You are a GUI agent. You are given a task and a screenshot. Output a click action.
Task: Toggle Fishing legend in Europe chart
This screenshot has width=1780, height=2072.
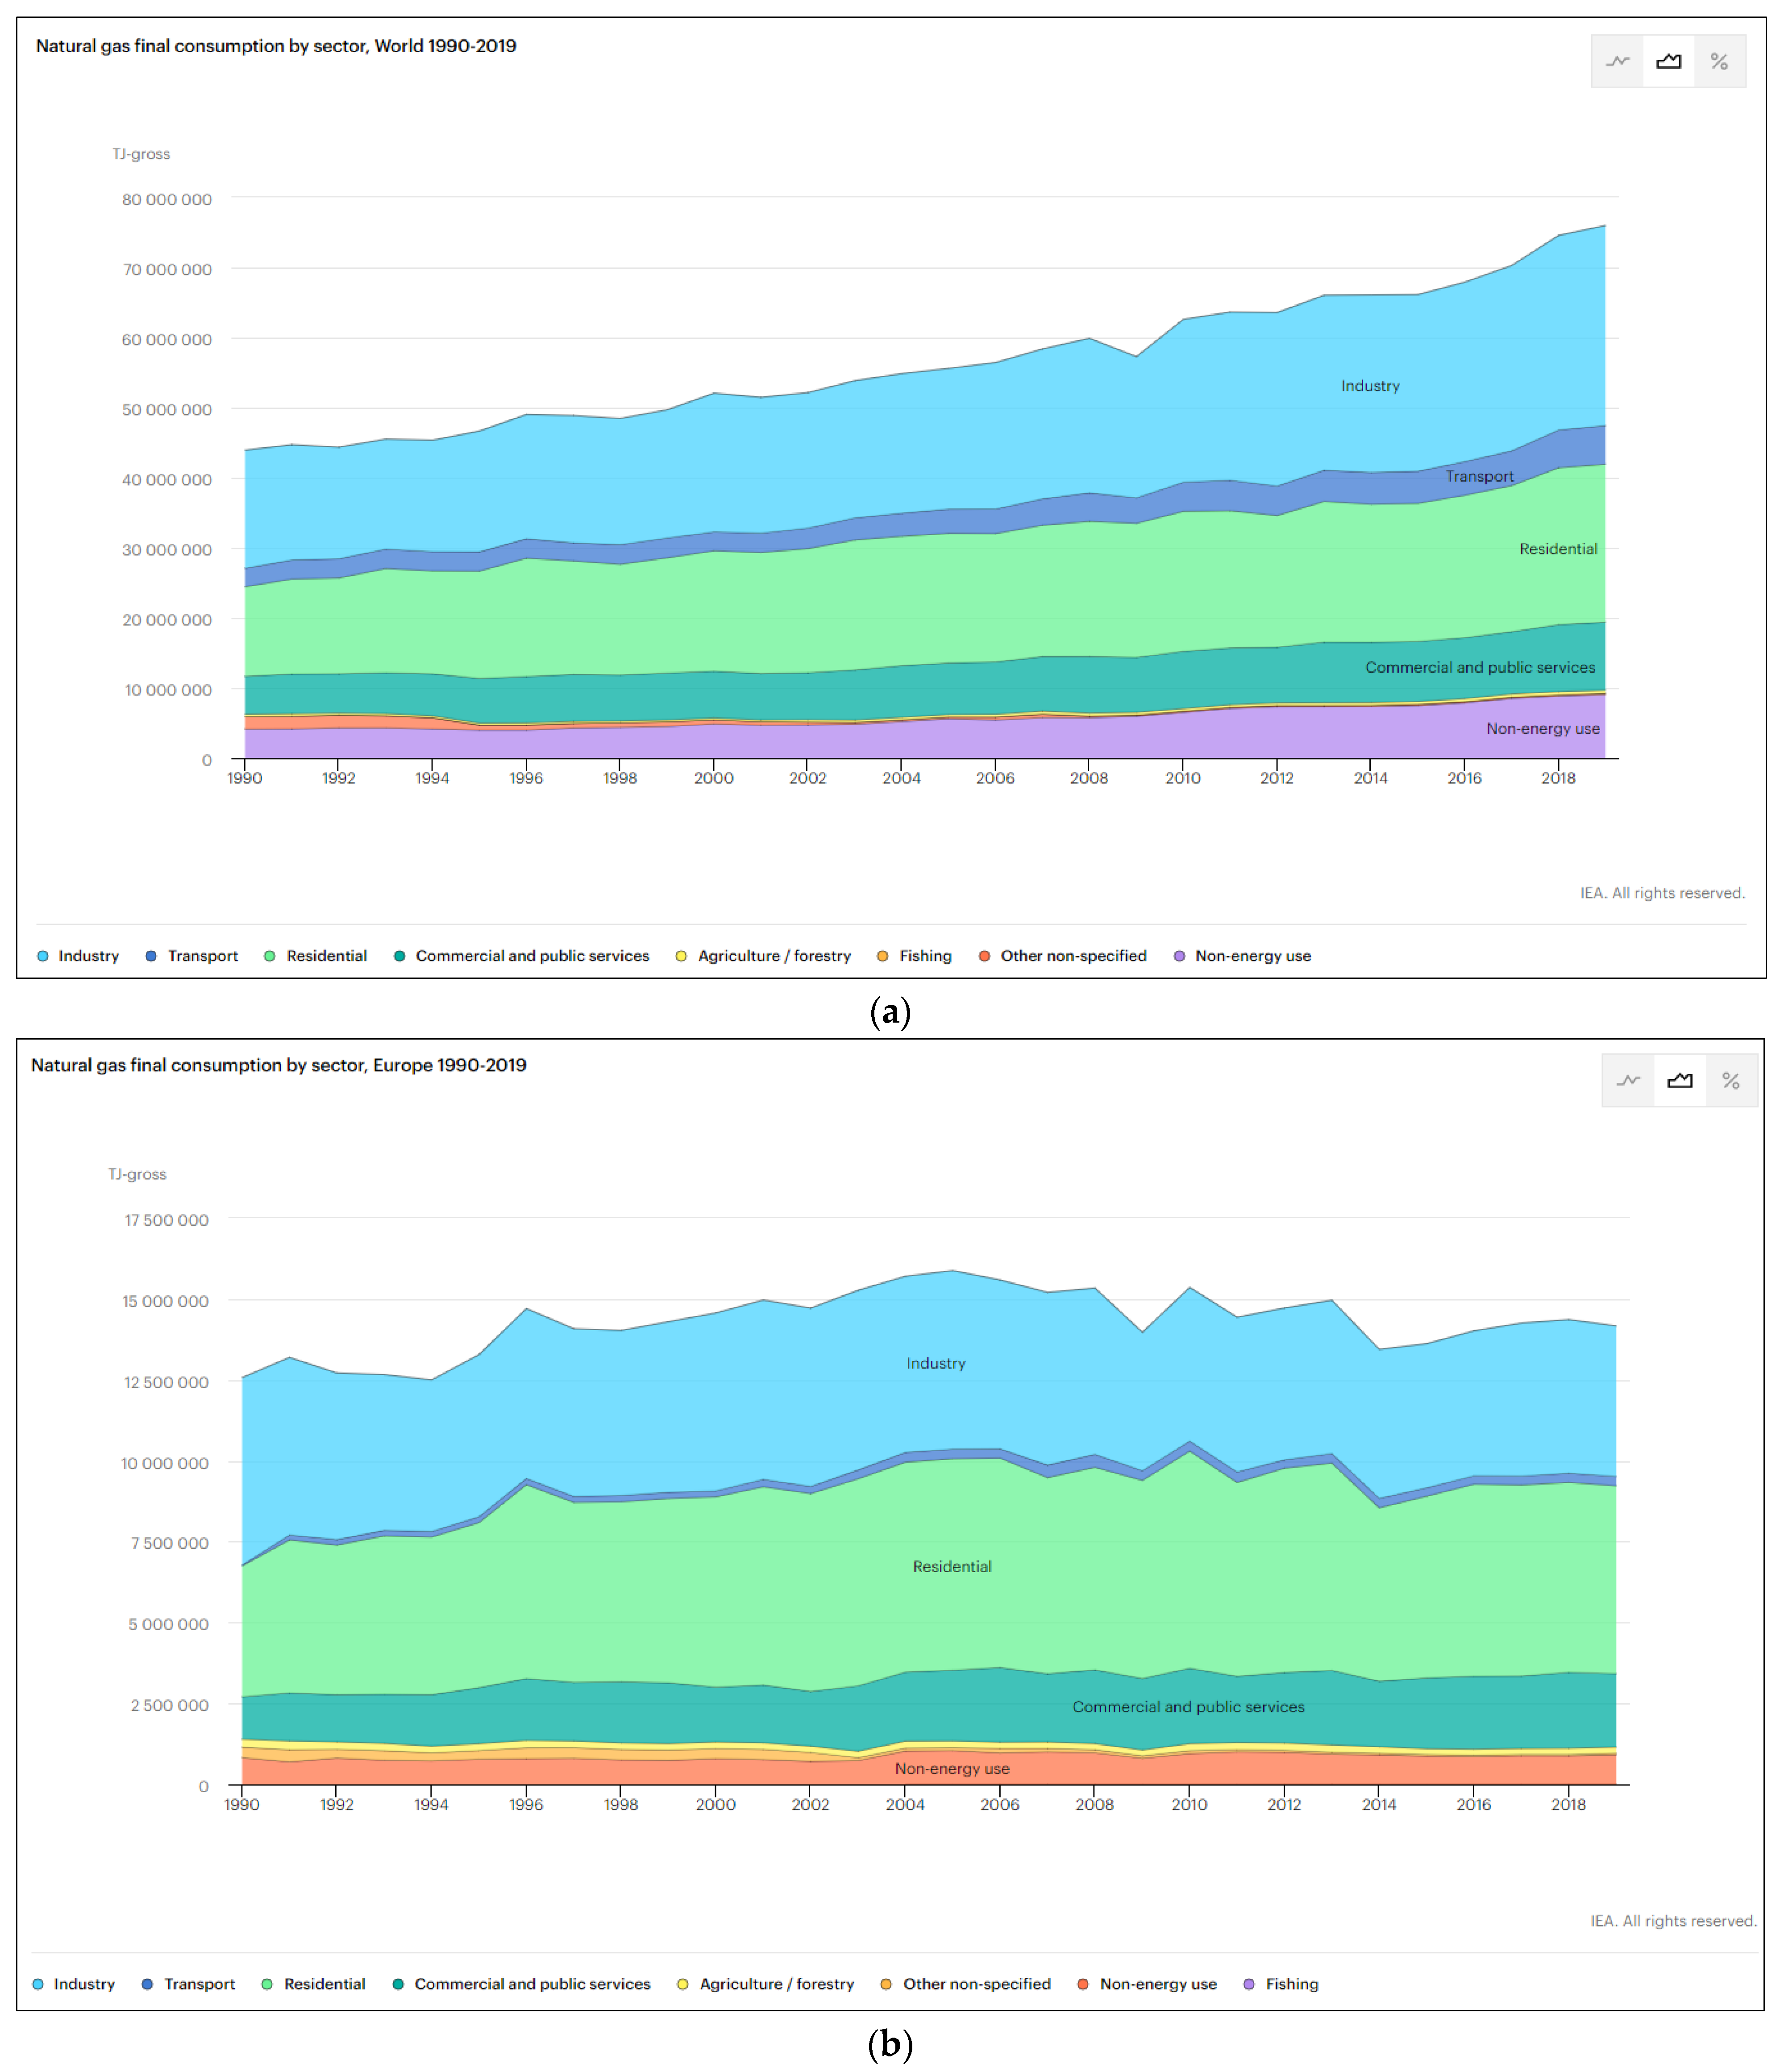[x=1291, y=1984]
